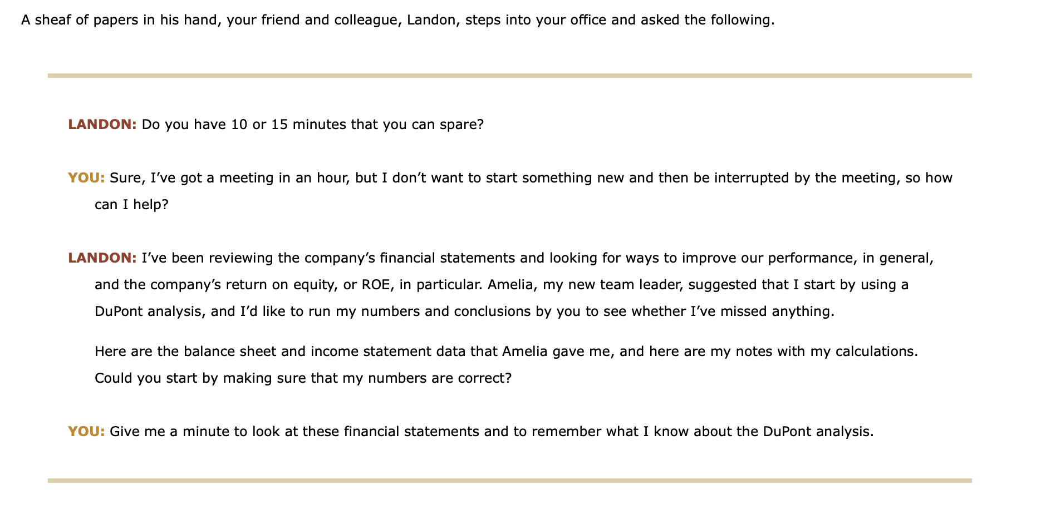Click the intro sentence about sheaf of papers
The image size is (1041, 514).
(397, 21)
